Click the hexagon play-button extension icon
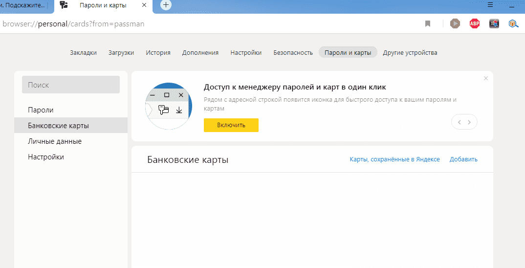Image resolution: width=525 pixels, height=268 pixels. 455,23
